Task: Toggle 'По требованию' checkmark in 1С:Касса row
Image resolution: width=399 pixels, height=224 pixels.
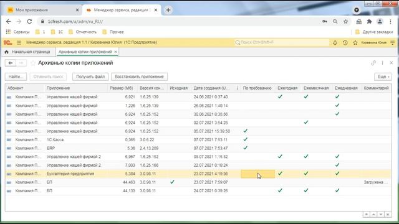Action: tap(245, 139)
